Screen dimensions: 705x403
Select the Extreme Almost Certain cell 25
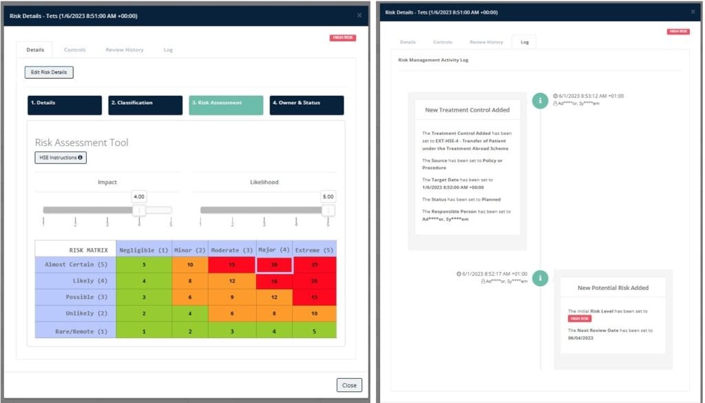click(x=314, y=265)
